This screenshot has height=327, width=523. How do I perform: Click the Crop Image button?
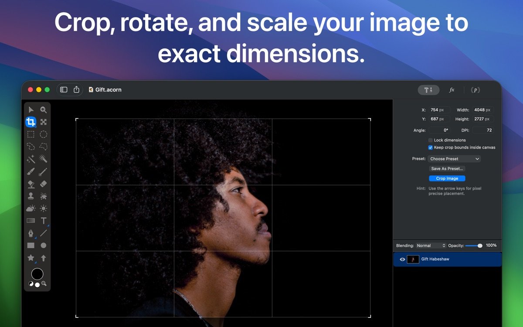447,178
